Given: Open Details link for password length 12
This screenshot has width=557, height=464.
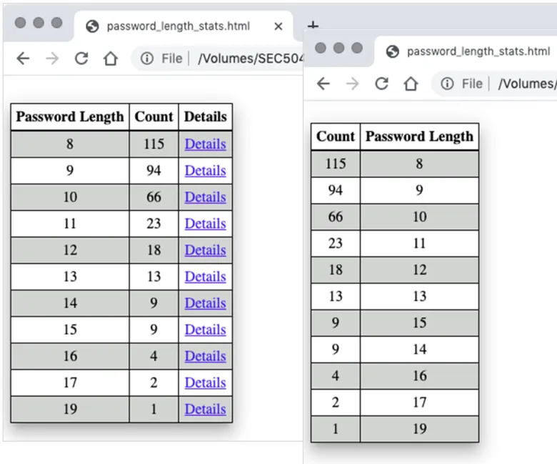Looking at the screenshot, I should click(x=206, y=250).
